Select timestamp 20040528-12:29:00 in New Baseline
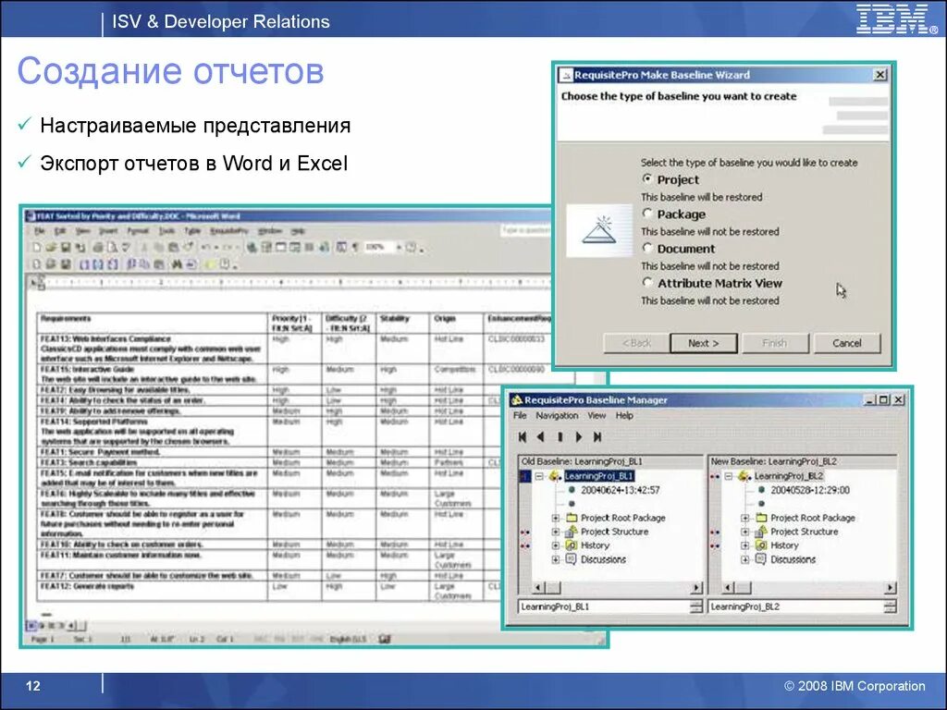Screen dimensions: 947x710 [x=810, y=490]
